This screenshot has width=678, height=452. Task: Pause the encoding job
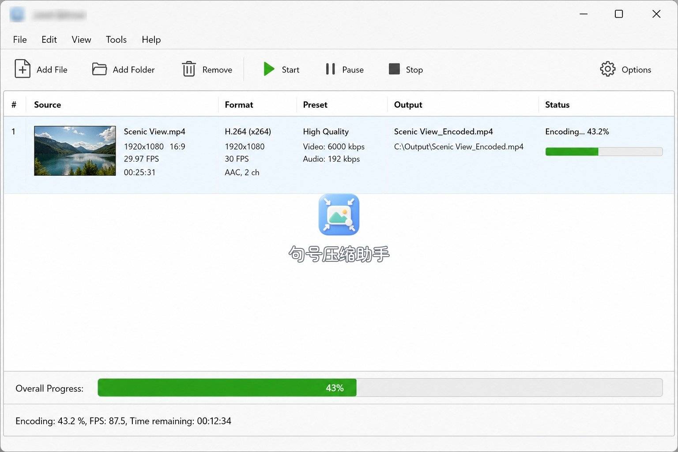pos(330,69)
